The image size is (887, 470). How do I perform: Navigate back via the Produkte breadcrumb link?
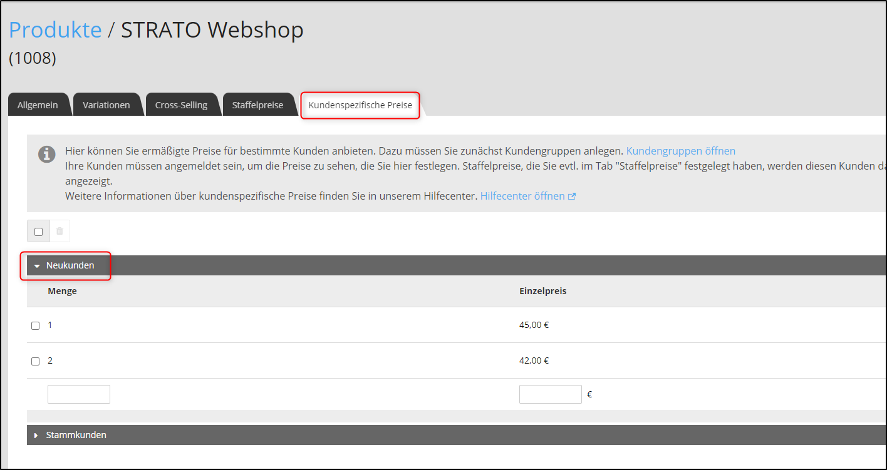55,29
